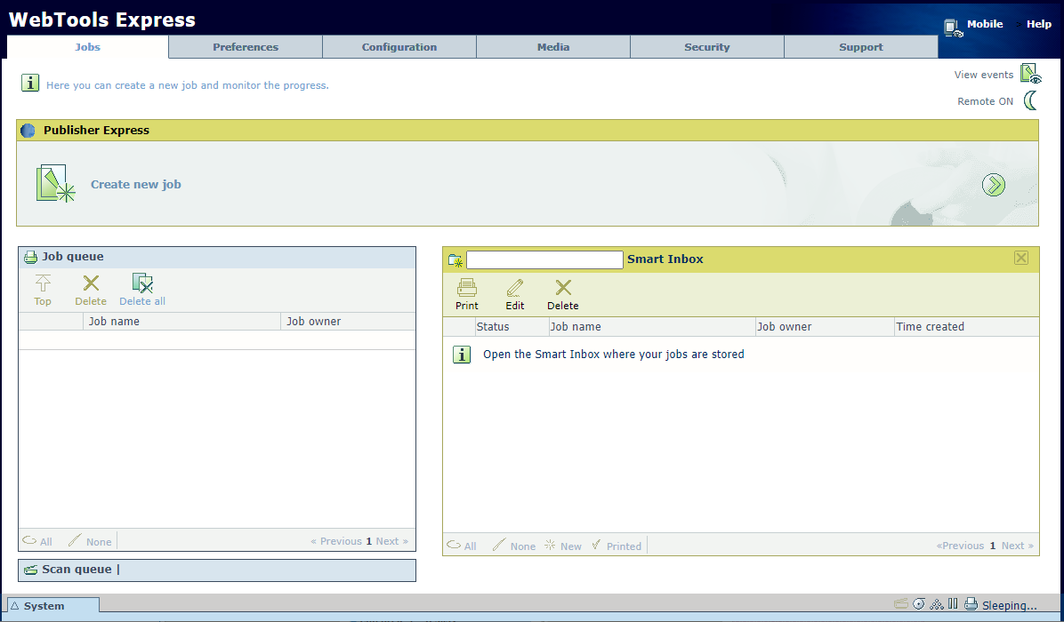Open the Configuration tab
Viewport: 1064px width, 622px height.
click(399, 47)
